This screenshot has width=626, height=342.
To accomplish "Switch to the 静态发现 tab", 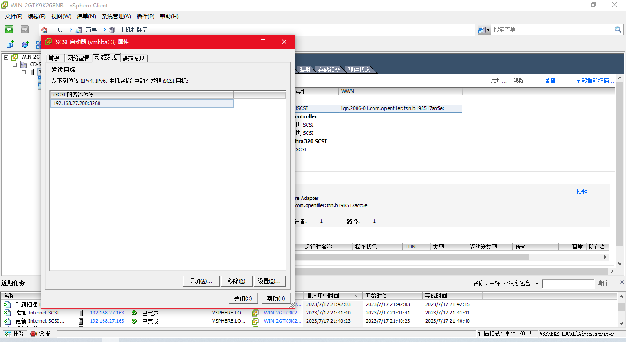I will pyautogui.click(x=133, y=58).
